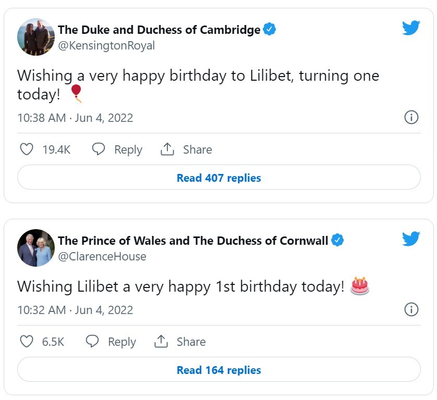Click the Twitter bird logo on the Cambridge tweet
This screenshot has height=400, width=437.
click(x=411, y=28)
